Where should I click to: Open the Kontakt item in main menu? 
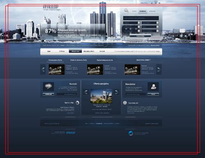[102, 51]
